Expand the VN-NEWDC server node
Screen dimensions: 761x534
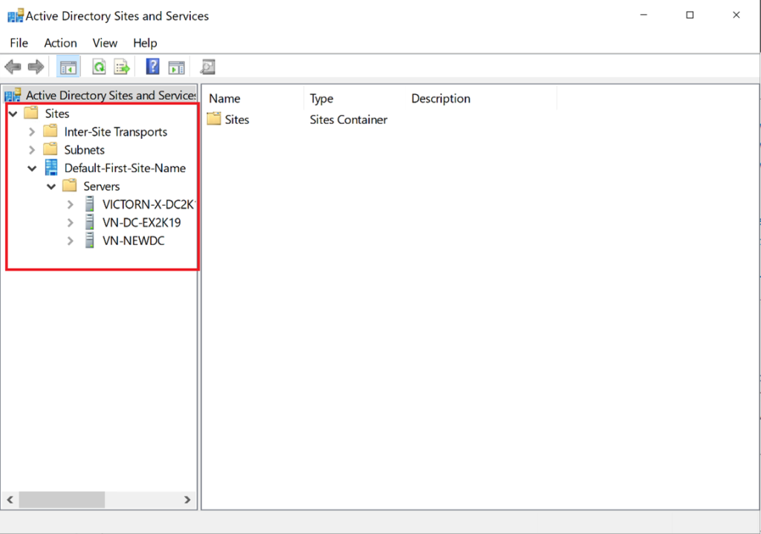71,241
